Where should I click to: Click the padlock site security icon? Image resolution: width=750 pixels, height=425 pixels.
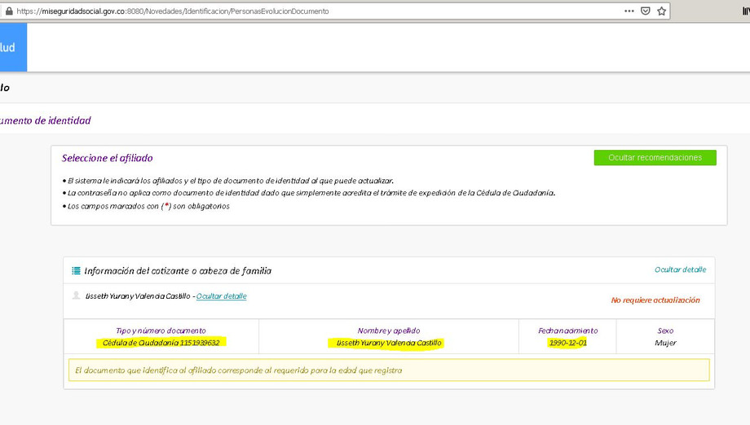pyautogui.click(x=9, y=11)
